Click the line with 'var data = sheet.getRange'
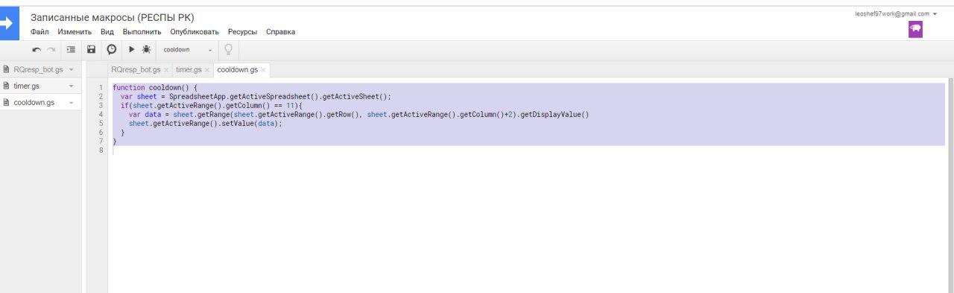 [358, 114]
